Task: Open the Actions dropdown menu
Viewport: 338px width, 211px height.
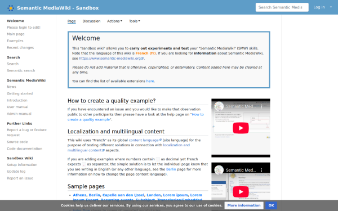Action: (114, 21)
